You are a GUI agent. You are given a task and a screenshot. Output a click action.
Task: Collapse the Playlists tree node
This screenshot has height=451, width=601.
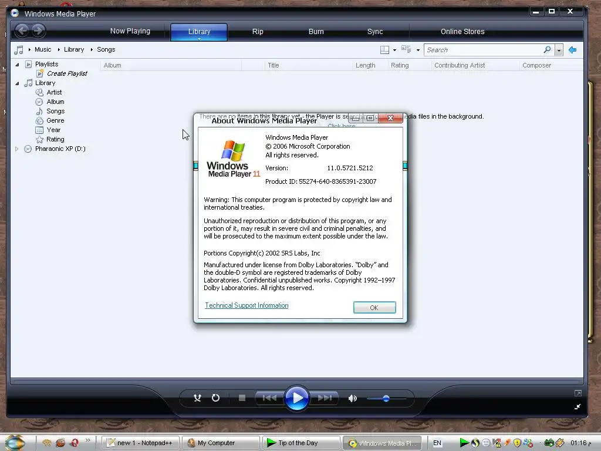click(17, 65)
